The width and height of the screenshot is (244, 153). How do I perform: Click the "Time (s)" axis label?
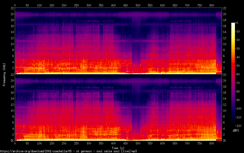tap(118, 148)
